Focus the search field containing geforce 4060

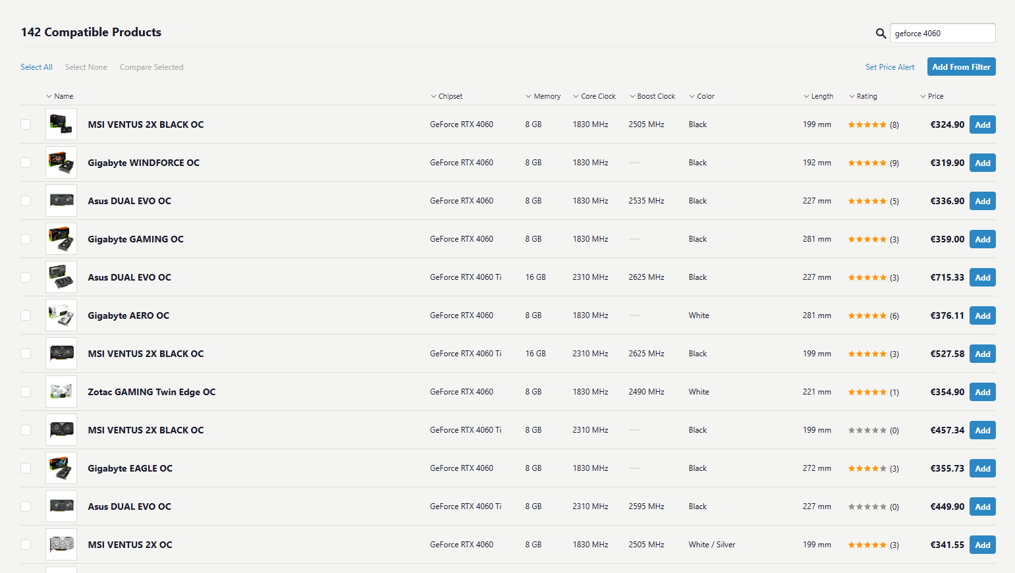(x=943, y=33)
